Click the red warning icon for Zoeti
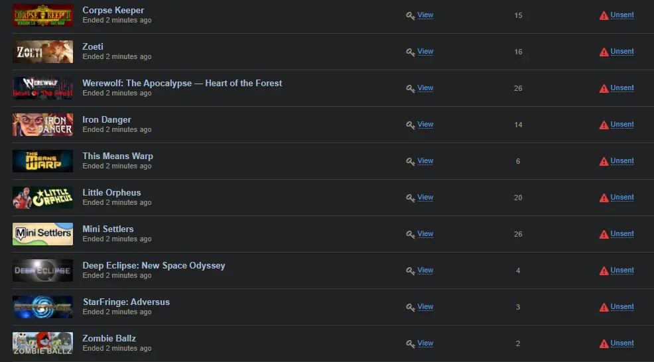654x362 pixels. (x=604, y=52)
